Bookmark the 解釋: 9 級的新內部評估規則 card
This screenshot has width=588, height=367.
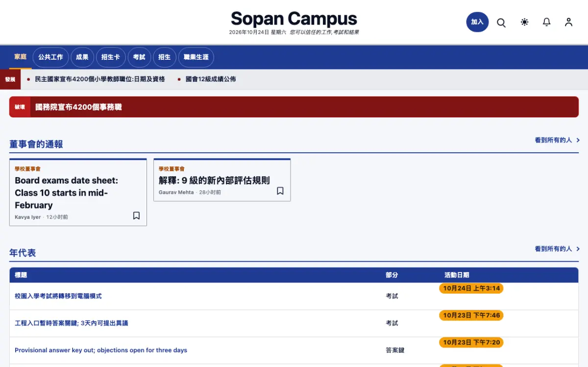coord(280,191)
